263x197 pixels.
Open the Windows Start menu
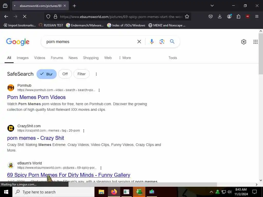6,192
